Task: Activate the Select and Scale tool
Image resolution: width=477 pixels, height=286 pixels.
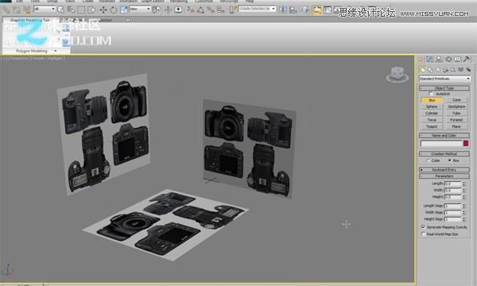Action: click(x=124, y=10)
